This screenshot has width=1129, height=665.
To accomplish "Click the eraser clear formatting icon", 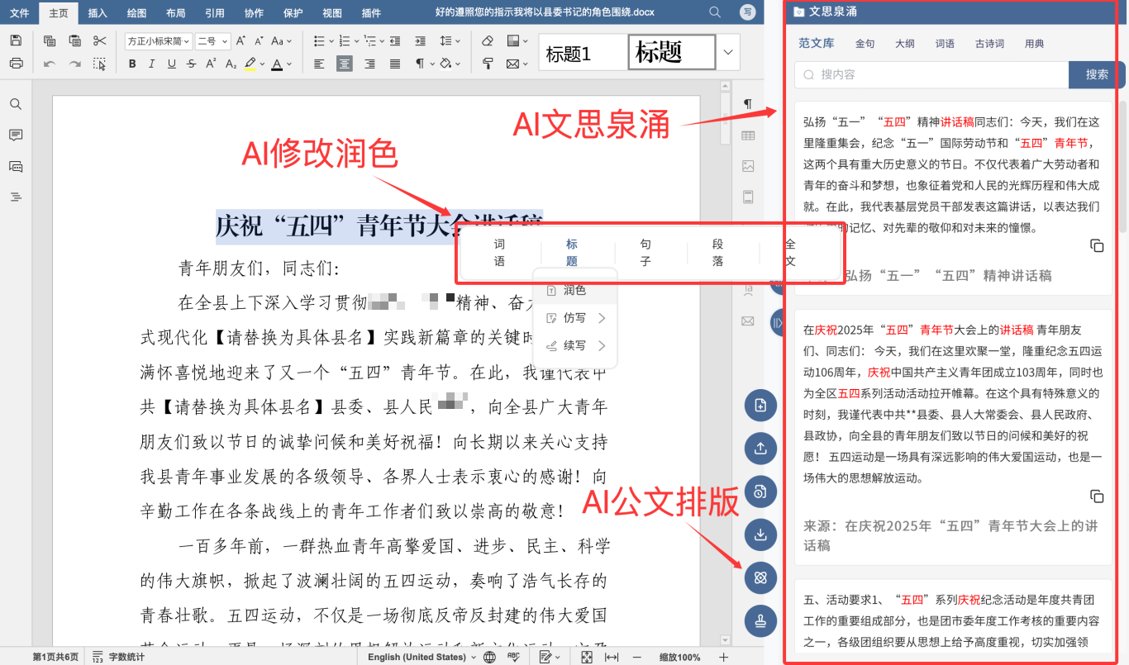I will coord(488,40).
